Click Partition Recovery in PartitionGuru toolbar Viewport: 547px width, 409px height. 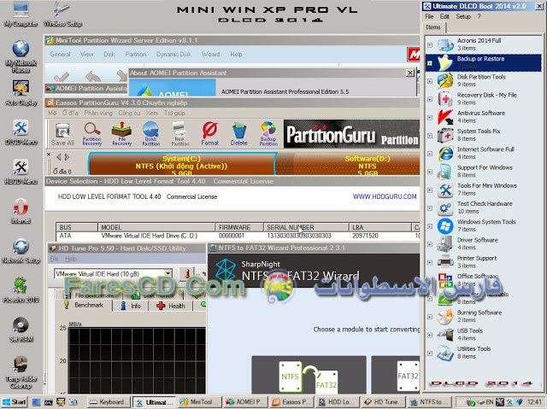pyautogui.click(x=92, y=134)
